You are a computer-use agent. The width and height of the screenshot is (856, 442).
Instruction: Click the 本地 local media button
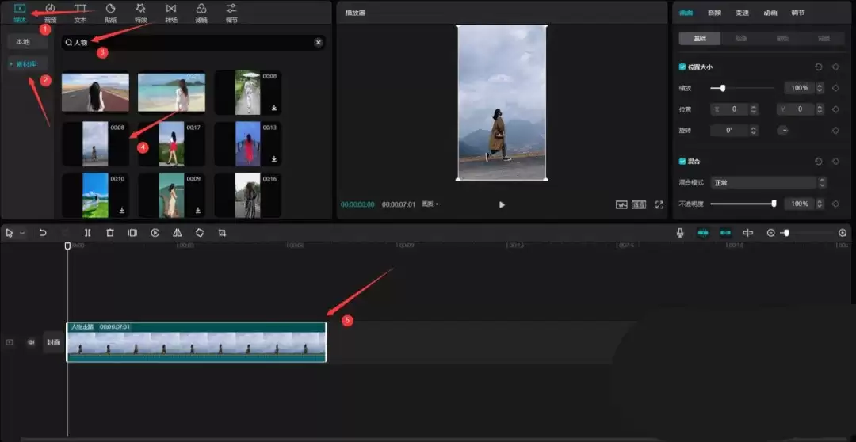click(22, 41)
